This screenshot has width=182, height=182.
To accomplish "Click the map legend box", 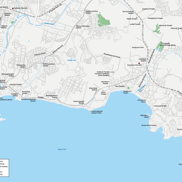I will tap(4, 168).
